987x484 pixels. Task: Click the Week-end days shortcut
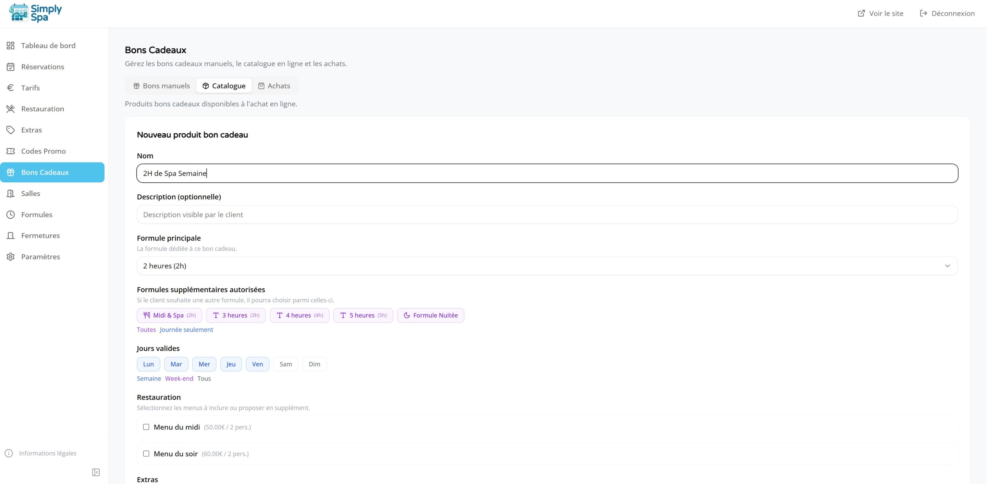(179, 379)
